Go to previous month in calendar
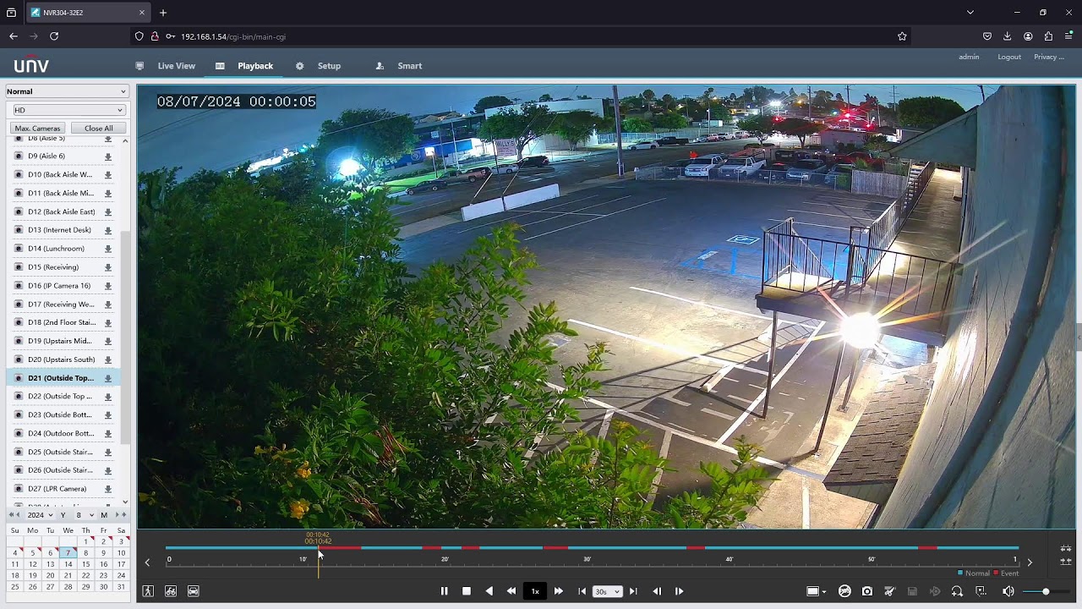 18,515
